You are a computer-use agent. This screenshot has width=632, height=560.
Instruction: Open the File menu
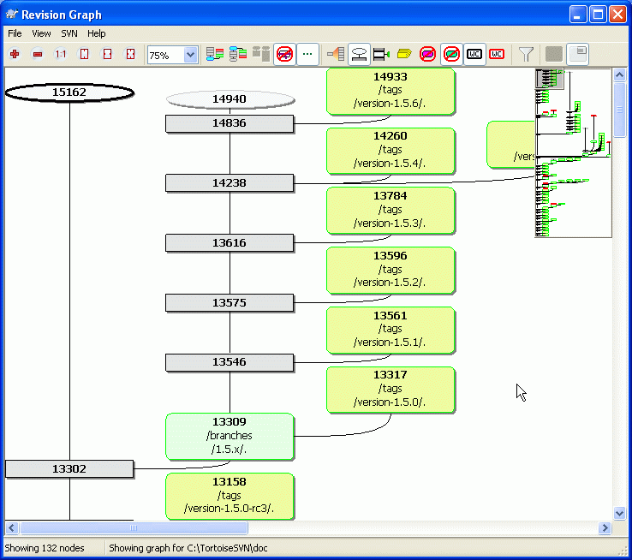point(15,33)
